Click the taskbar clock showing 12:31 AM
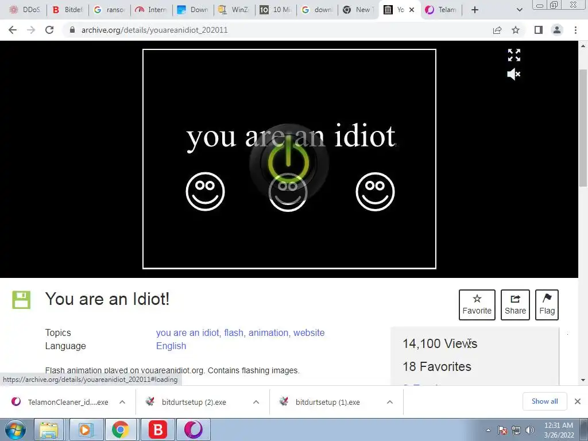The height and width of the screenshot is (441, 588). 559,430
